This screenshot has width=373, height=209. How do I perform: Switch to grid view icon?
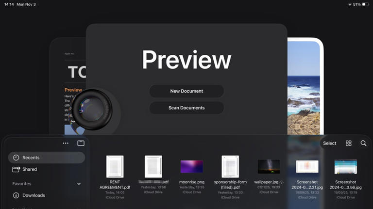point(349,143)
